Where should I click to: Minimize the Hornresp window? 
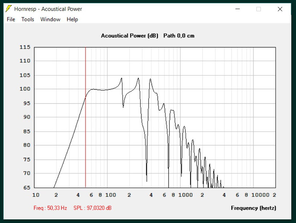pyautogui.click(x=238, y=9)
